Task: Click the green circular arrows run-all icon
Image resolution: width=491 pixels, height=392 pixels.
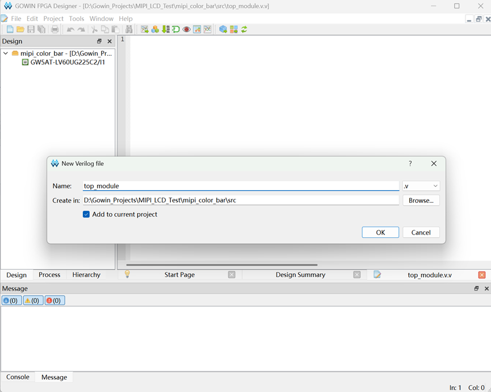Action: [244, 30]
